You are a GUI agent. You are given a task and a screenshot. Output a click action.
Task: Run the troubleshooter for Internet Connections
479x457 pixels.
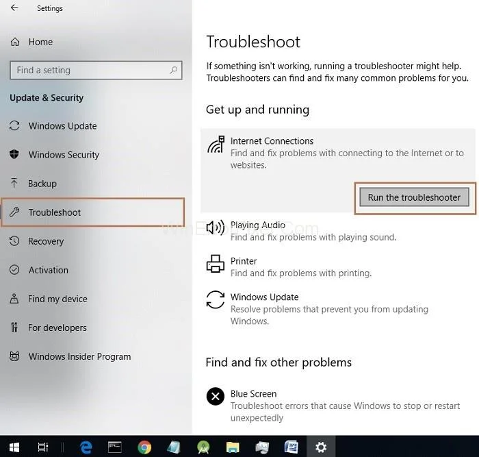[414, 197]
